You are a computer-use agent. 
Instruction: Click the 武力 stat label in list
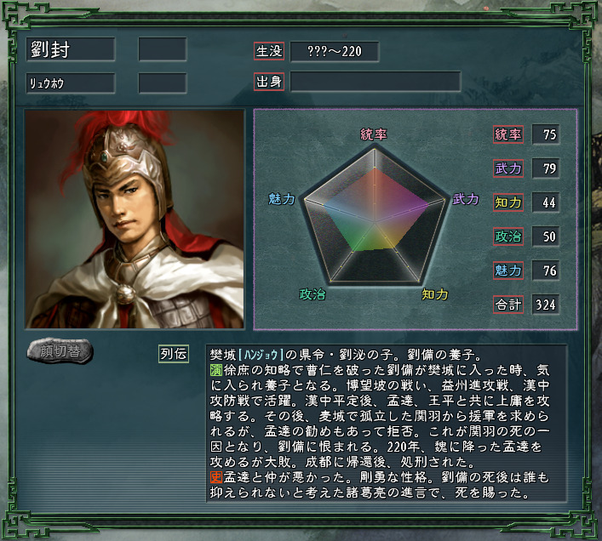pos(508,168)
